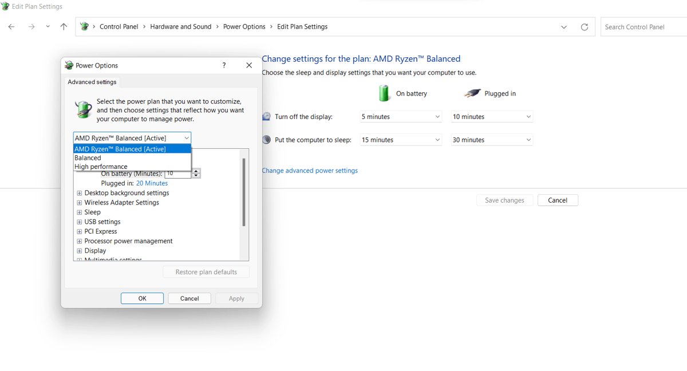This screenshot has height=371, width=687.
Task: Navigate to Control Panel breadcrumb
Action: pos(119,27)
